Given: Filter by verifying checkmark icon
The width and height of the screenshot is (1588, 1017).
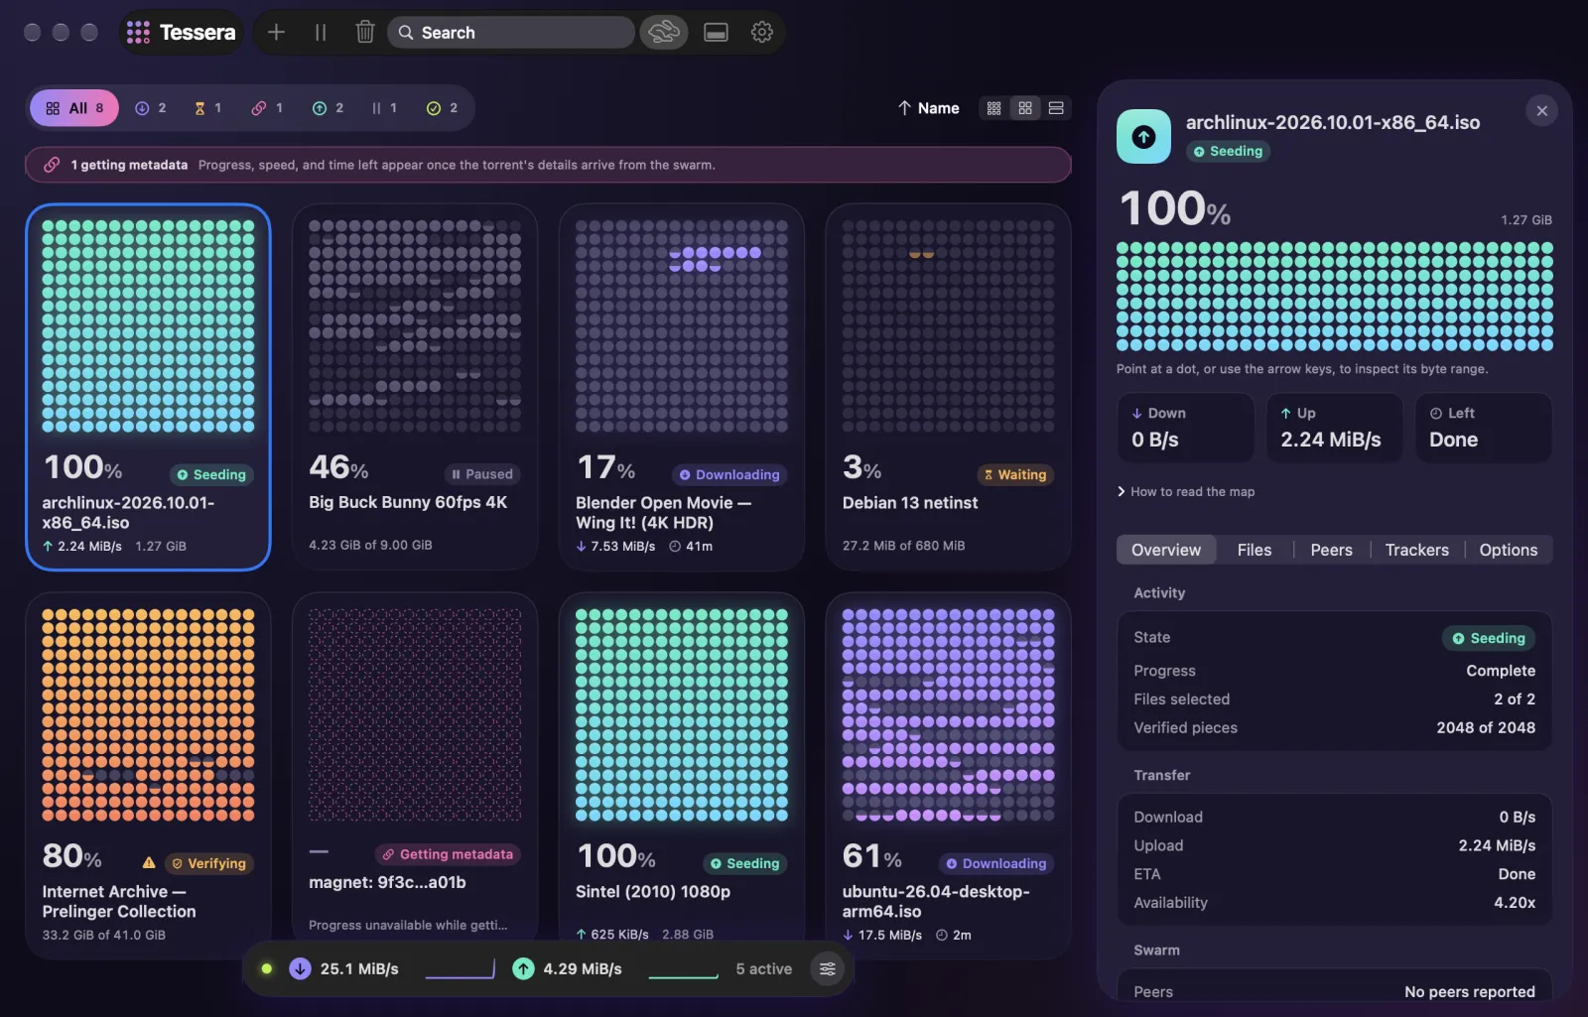Looking at the screenshot, I should point(442,108).
